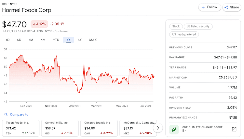Open the McCormick & Company card
This screenshot has width=244, height=139.
[138, 128]
